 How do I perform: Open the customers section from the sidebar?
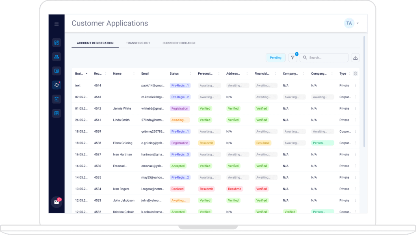(56, 57)
